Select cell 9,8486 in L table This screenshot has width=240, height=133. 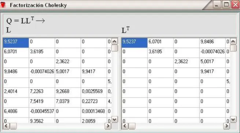[x=16, y=73]
